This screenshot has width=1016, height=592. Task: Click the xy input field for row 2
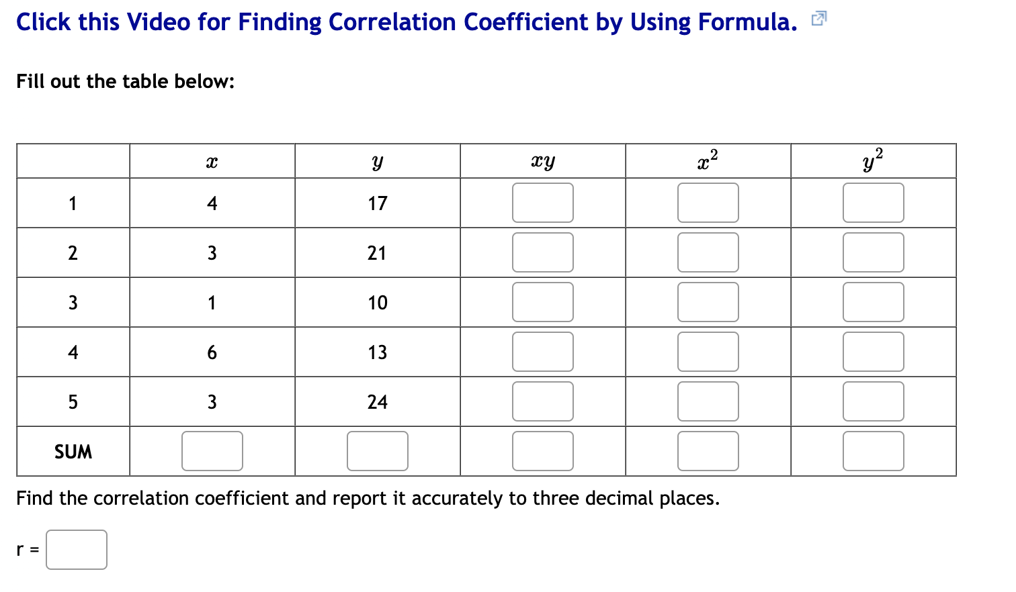click(542, 252)
